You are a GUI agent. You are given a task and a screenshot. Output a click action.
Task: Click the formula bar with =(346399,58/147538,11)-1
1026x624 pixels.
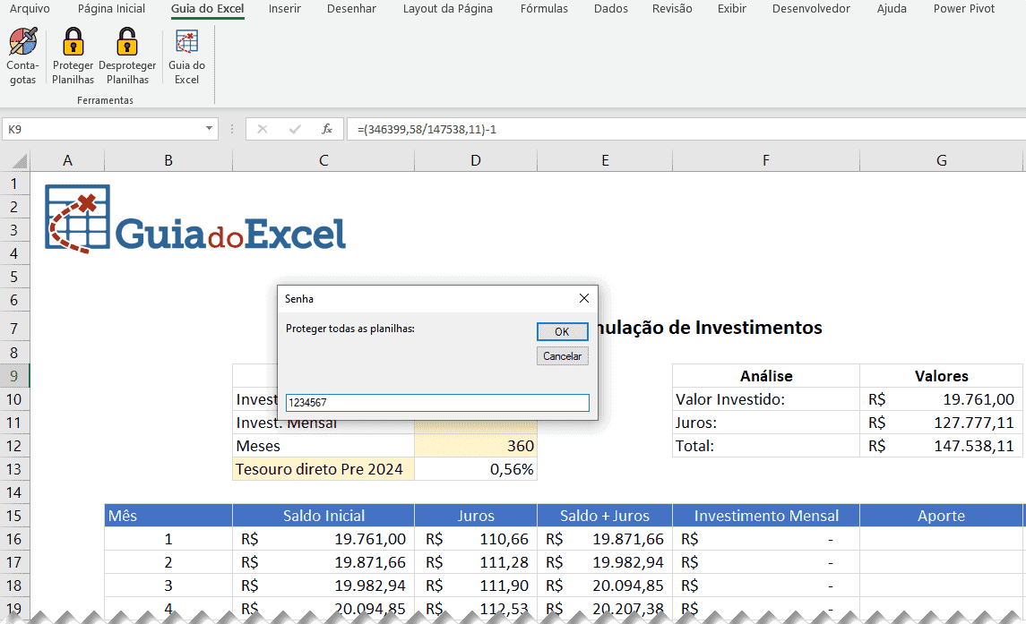pyautogui.click(x=685, y=129)
